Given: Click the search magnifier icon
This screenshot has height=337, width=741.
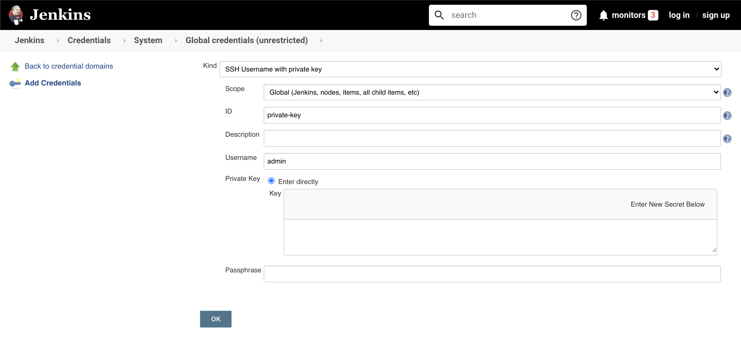Looking at the screenshot, I should click(439, 15).
